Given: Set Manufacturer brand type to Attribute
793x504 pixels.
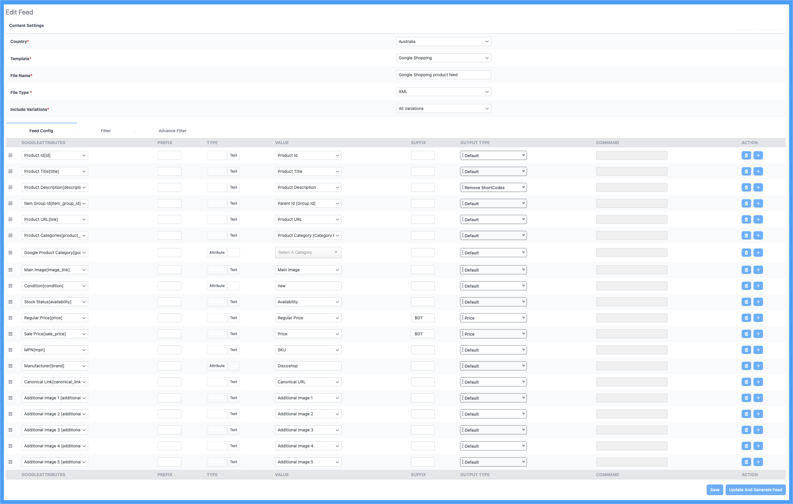Looking at the screenshot, I should (x=217, y=366).
